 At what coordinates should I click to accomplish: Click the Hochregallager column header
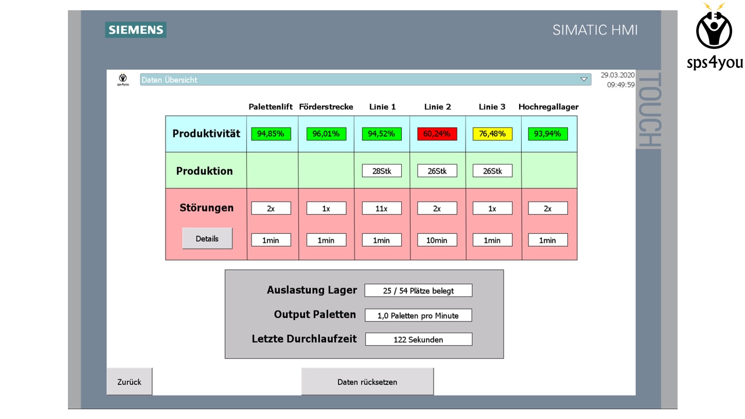click(548, 107)
